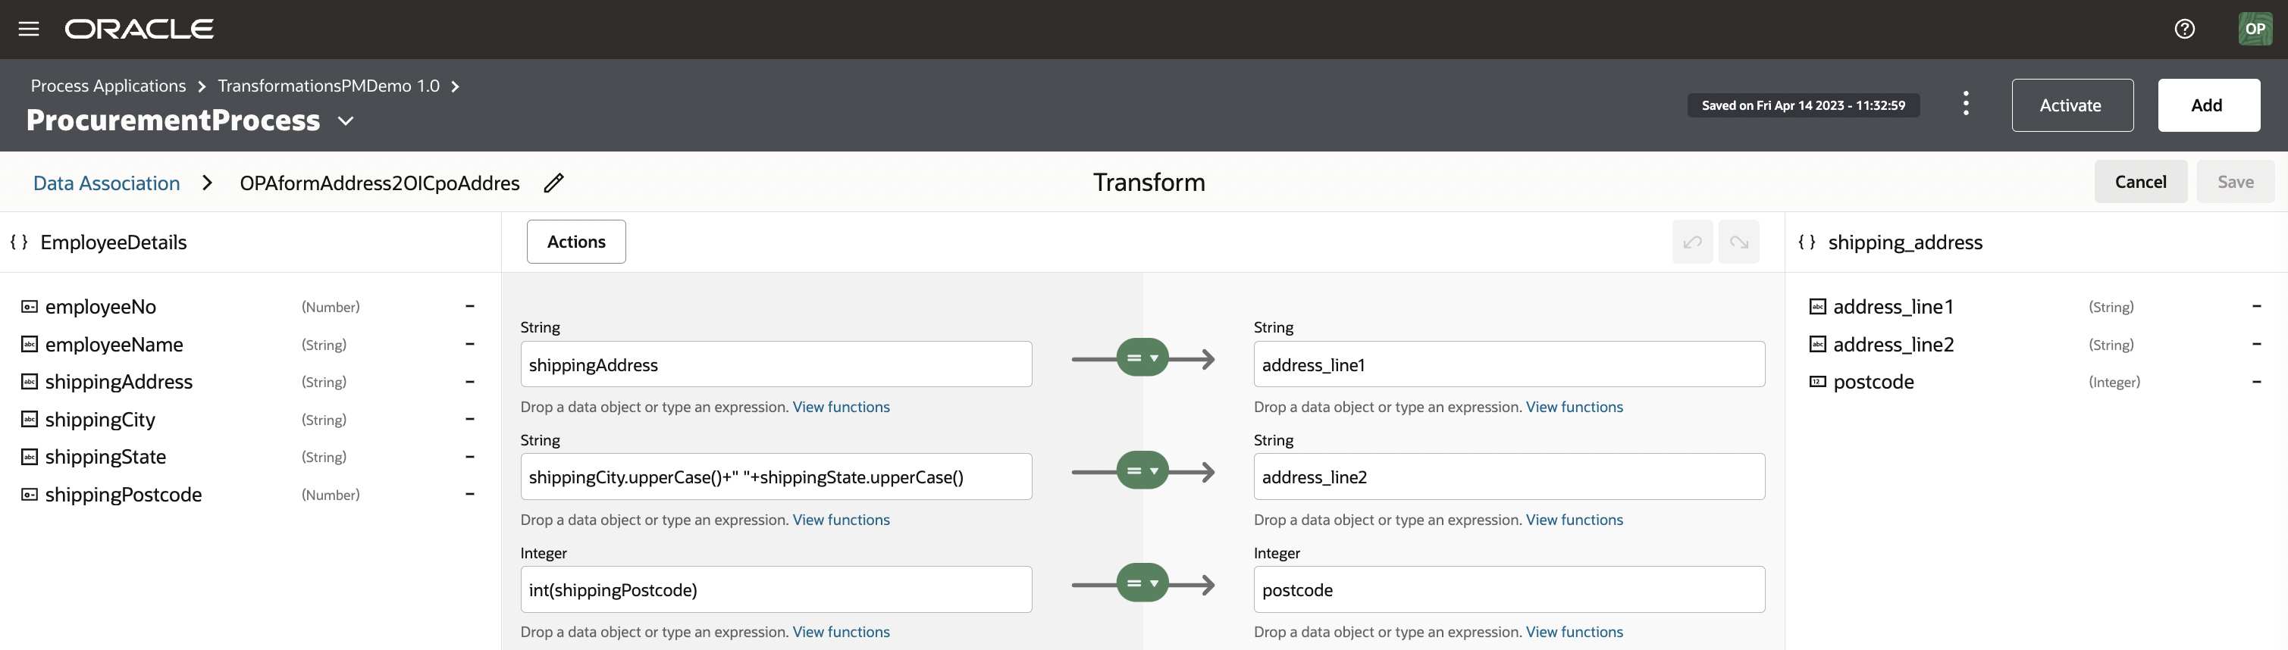This screenshot has width=2288, height=650.
Task: Toggle the minus beside shippingPostcode source
Action: click(x=470, y=495)
